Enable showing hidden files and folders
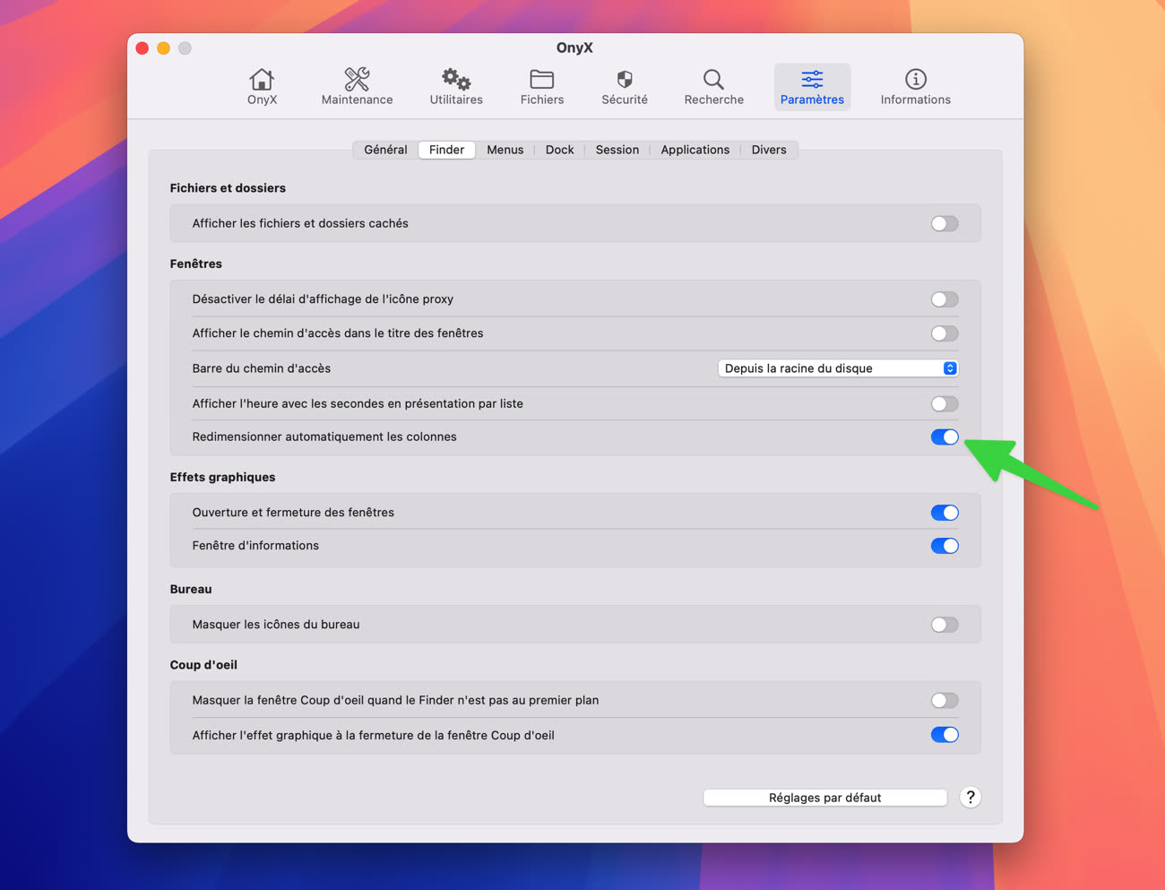This screenshot has width=1165, height=890. pos(944,224)
